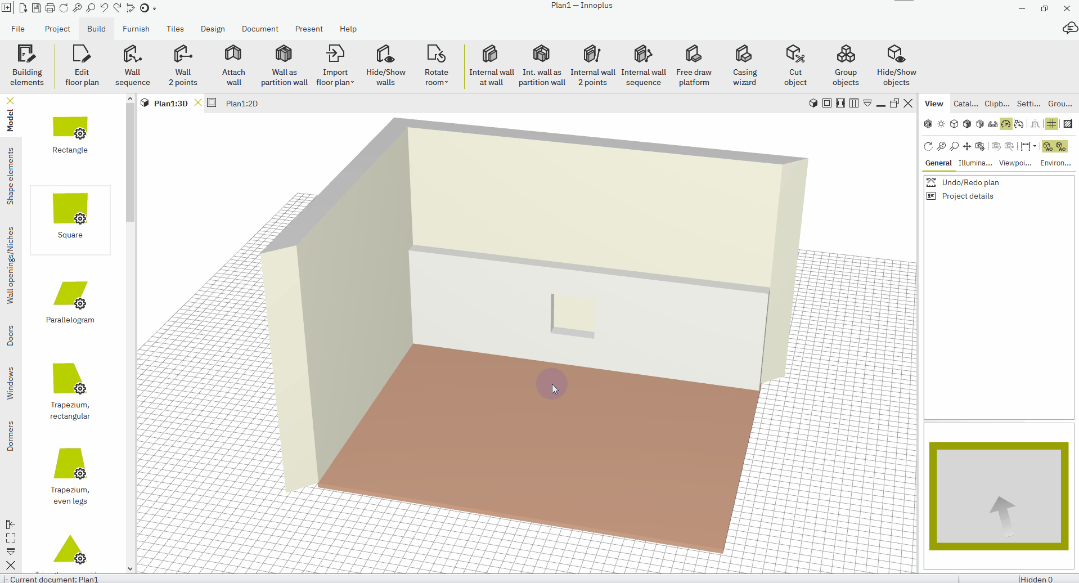Switch to the Plan1:2D tab
The width and height of the screenshot is (1079, 583).
[x=241, y=103]
